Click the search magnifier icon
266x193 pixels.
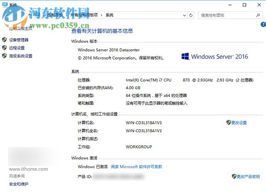point(258,15)
